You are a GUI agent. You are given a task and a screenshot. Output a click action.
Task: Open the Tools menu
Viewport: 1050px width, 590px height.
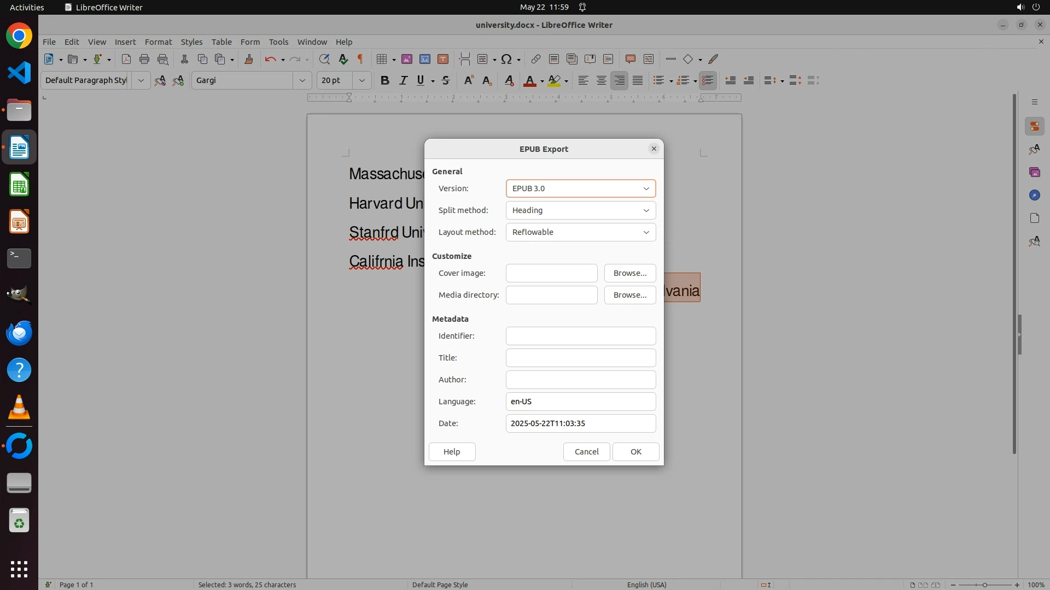pos(278,42)
